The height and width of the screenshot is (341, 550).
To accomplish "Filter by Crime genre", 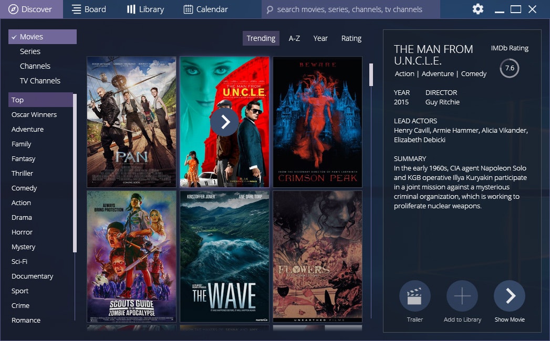I will coord(20,306).
